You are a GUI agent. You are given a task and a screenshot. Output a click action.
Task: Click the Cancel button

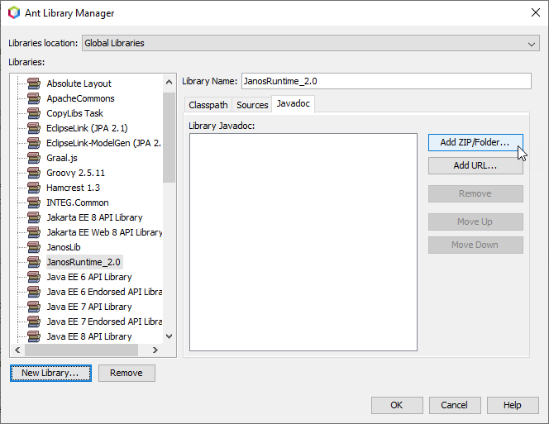point(455,406)
